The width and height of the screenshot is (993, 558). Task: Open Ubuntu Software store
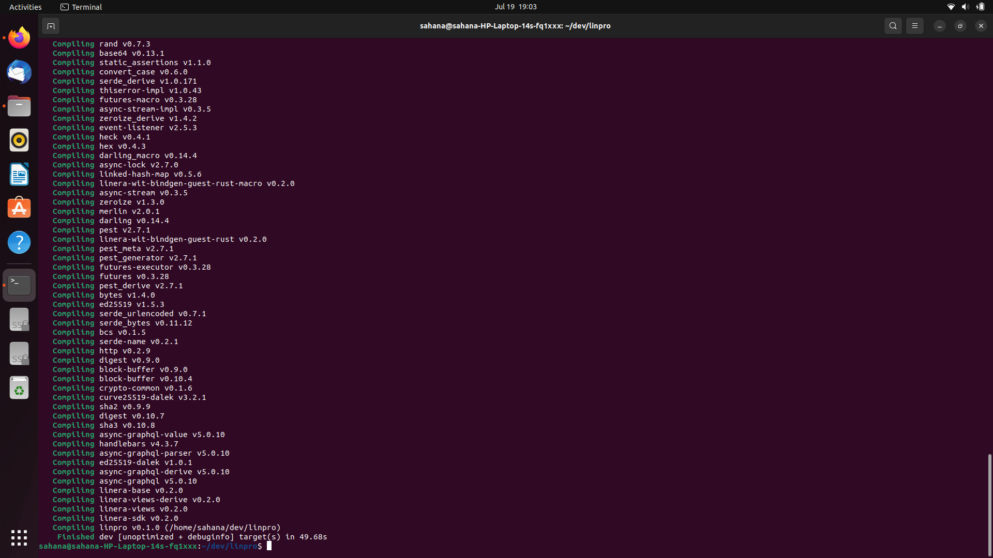(19, 208)
